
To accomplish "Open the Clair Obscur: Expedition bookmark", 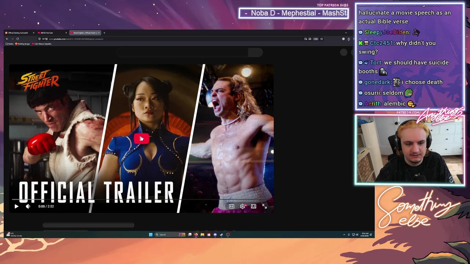I will coord(42,44).
